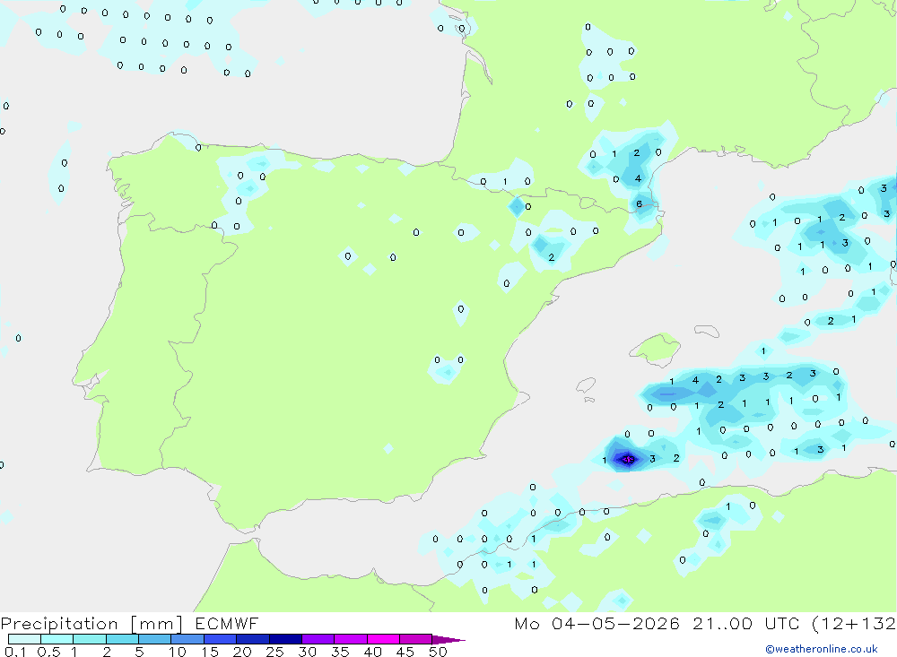This screenshot has height=657, width=897.
Task: Select the 2–5 mm legend color box
Action: click(x=122, y=639)
